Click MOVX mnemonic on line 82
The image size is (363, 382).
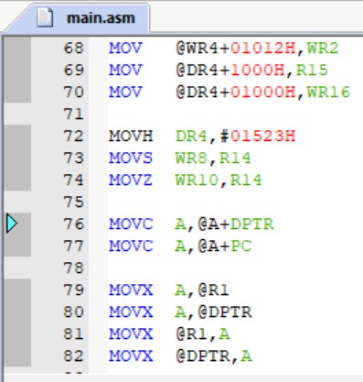[x=131, y=356]
